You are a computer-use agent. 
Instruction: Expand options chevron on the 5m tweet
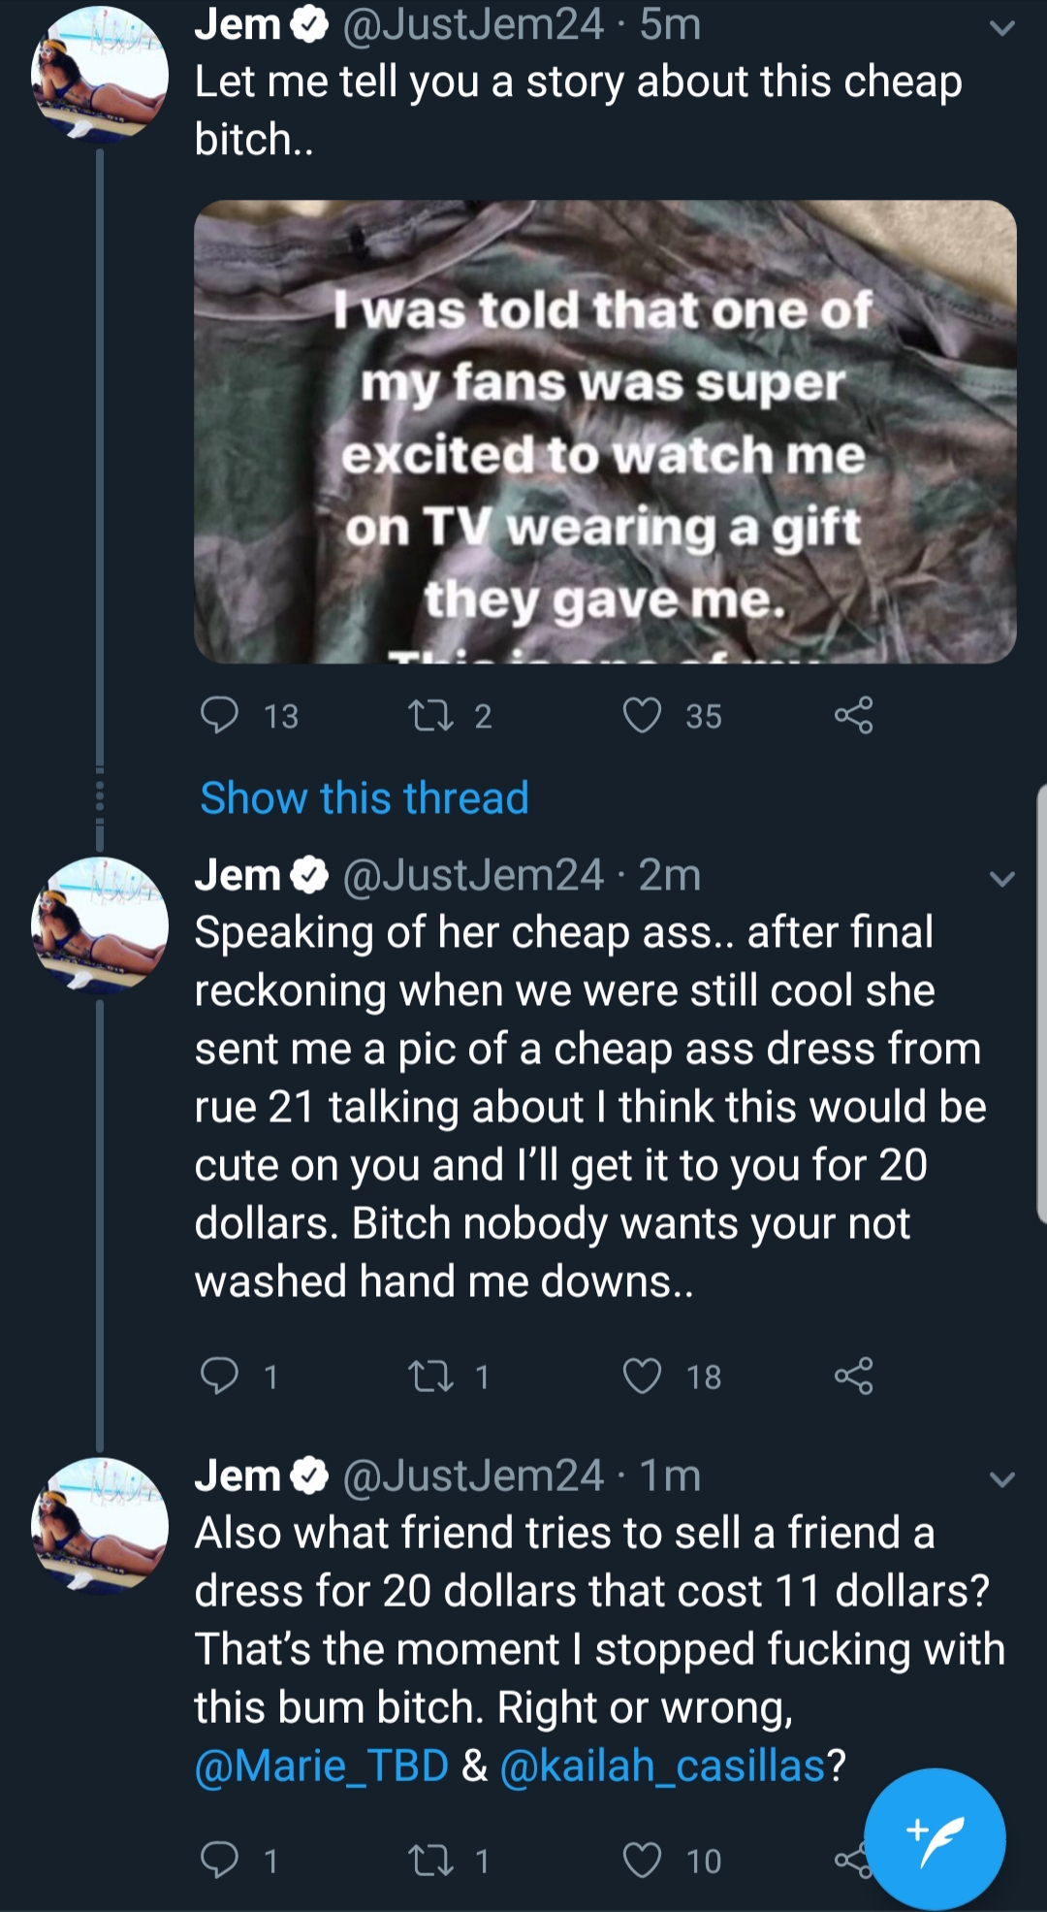[x=1002, y=27]
